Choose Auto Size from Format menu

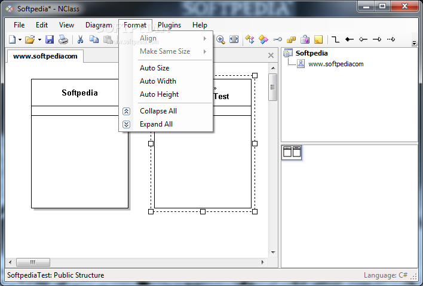166,68
